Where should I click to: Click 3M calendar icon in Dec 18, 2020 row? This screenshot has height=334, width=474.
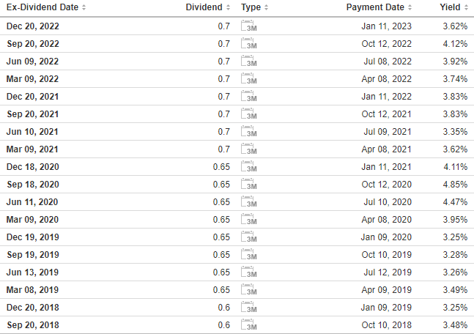(249, 166)
